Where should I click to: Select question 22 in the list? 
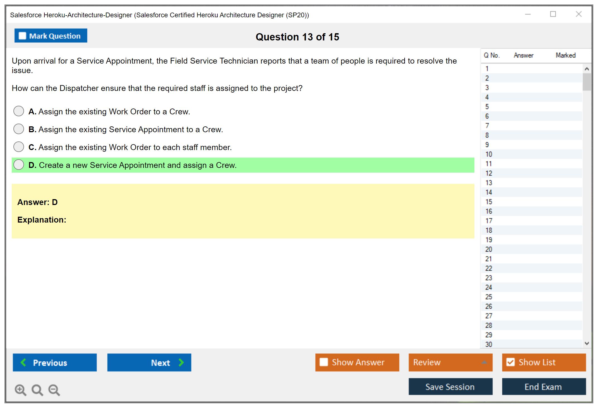tap(489, 268)
